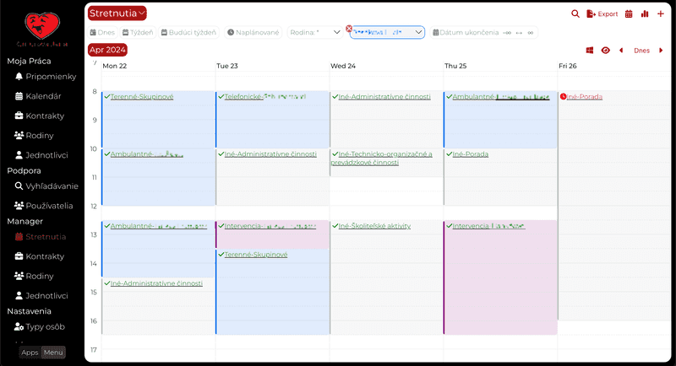Toggle the Naplánované filter
This screenshot has width=676, height=366.
[253, 32]
